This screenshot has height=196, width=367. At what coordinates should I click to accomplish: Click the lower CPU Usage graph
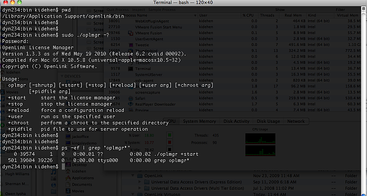click(x=260, y=151)
